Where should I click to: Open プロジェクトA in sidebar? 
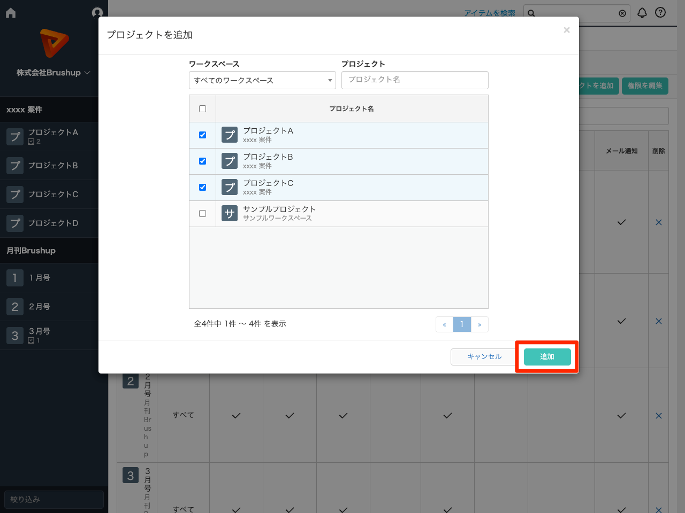click(54, 137)
